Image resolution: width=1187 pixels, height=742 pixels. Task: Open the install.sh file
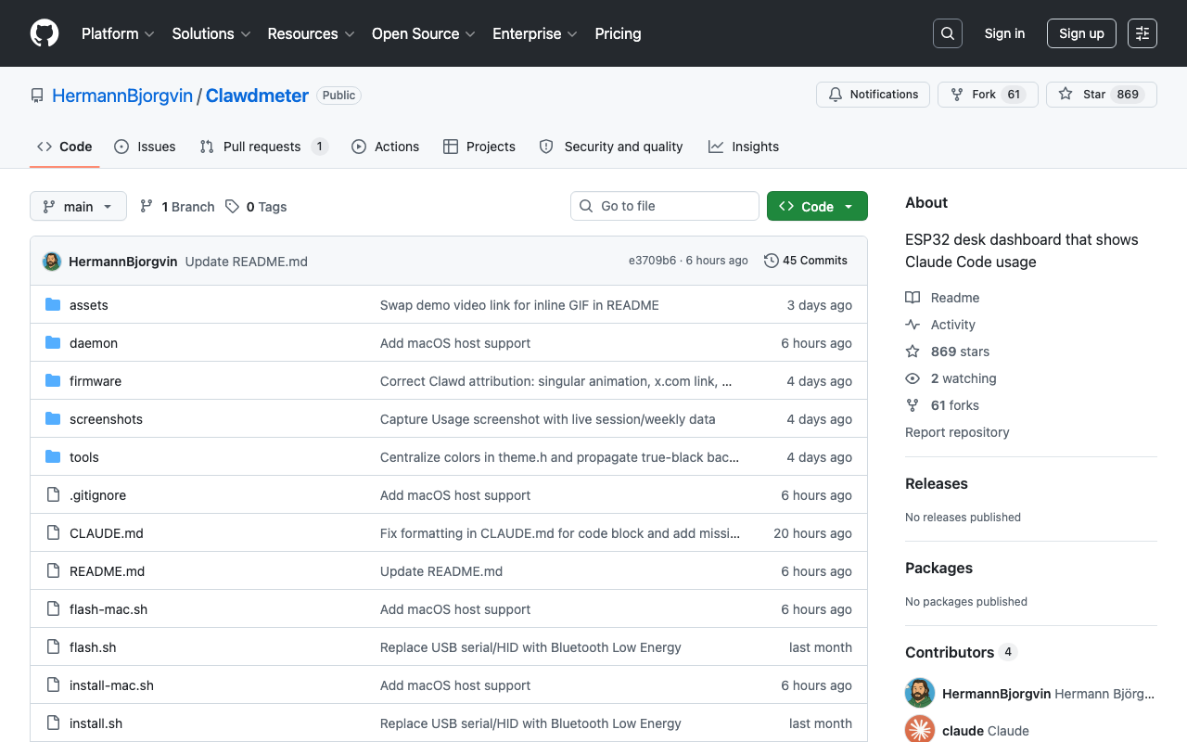(96, 723)
